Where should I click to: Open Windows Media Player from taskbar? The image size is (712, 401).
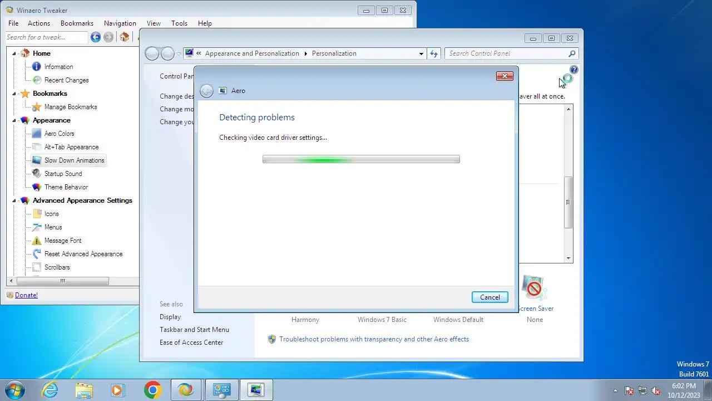coord(117,390)
